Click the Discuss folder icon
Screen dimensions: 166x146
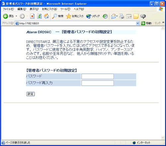136,16
